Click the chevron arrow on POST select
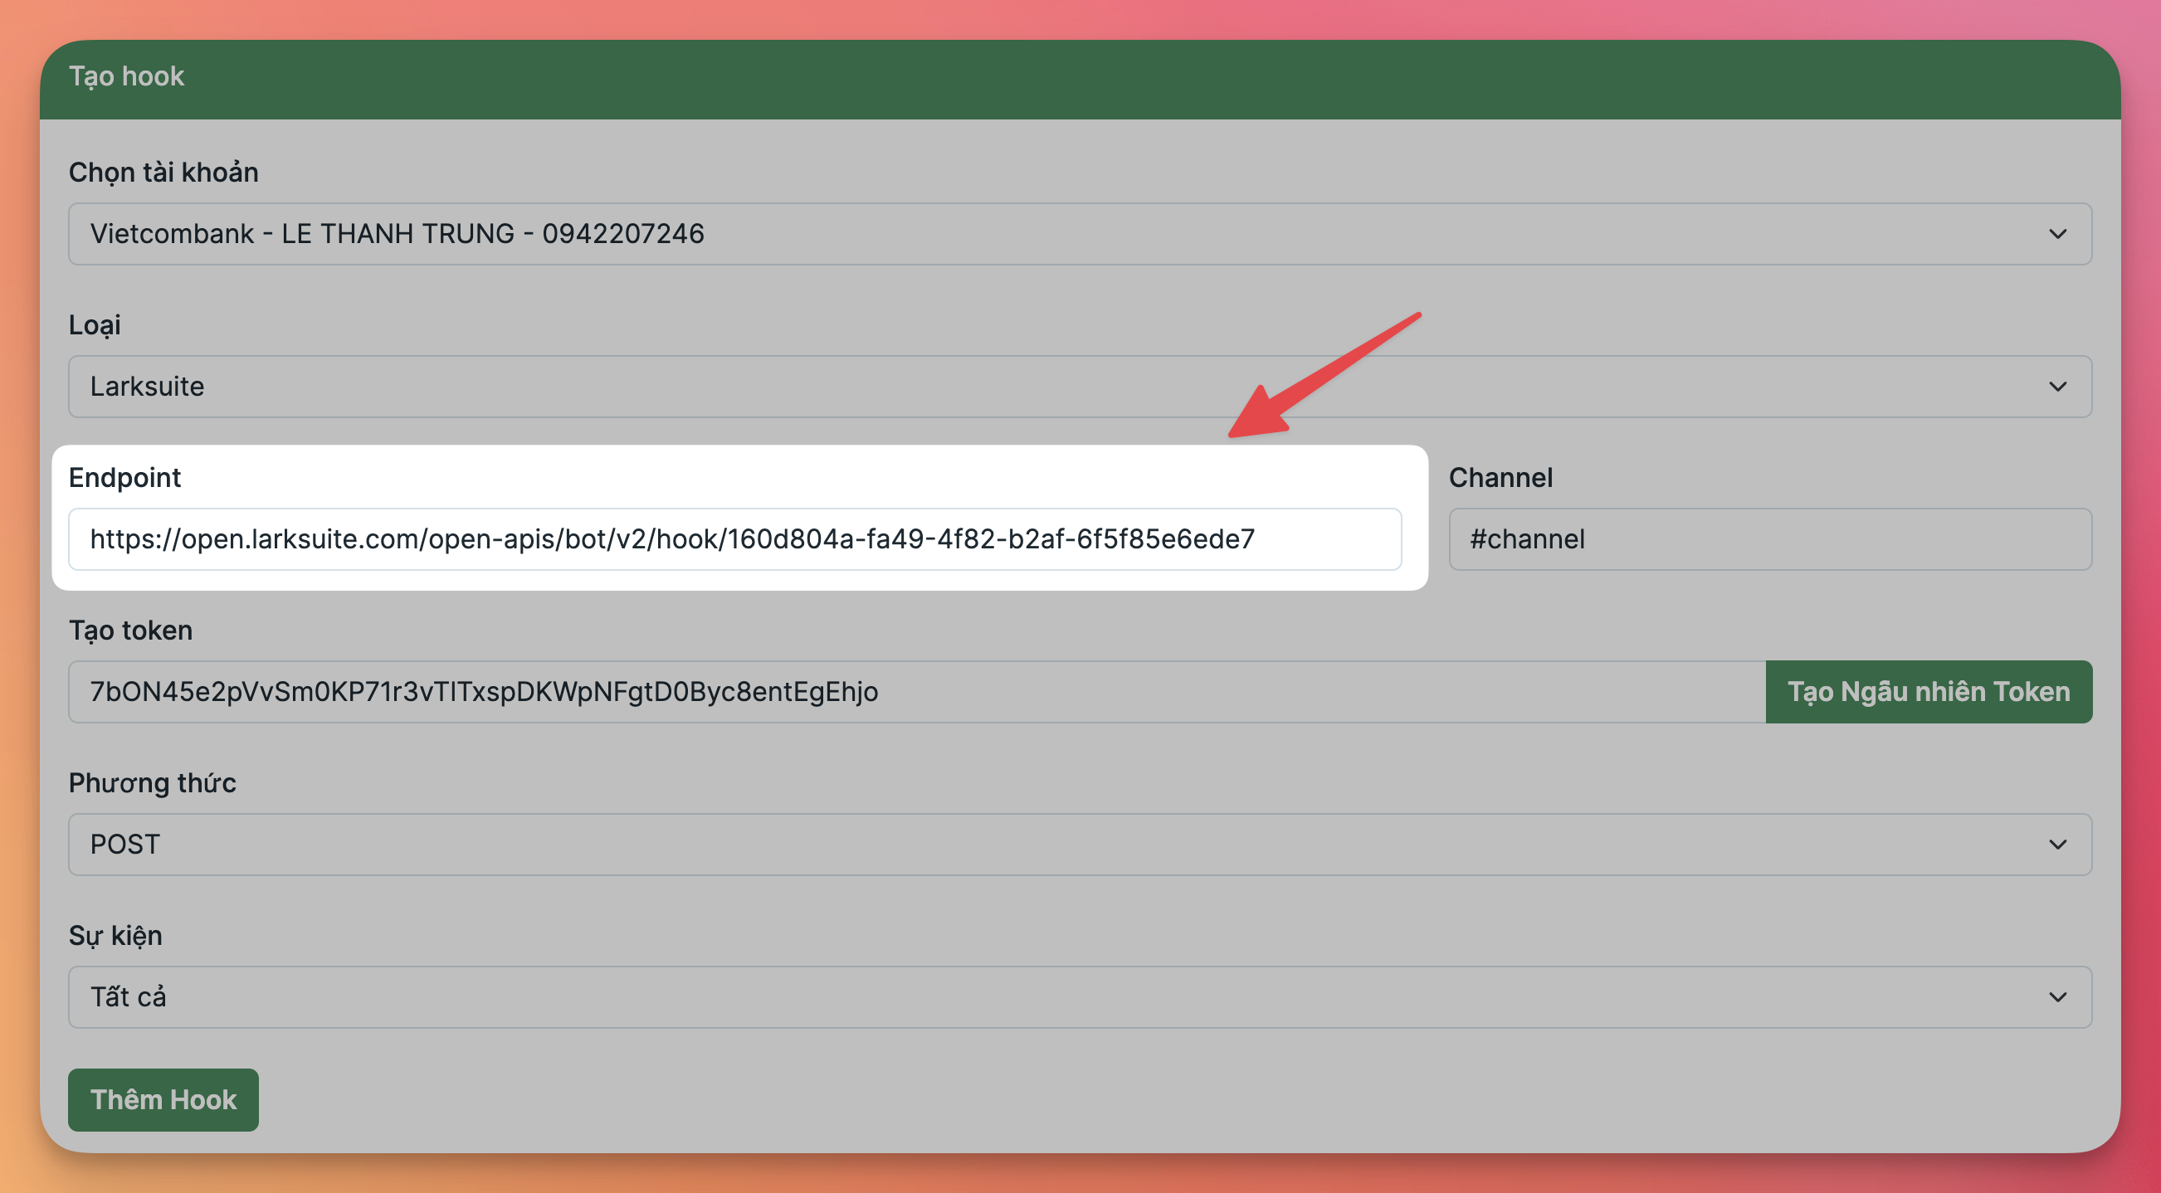 click(x=2057, y=845)
